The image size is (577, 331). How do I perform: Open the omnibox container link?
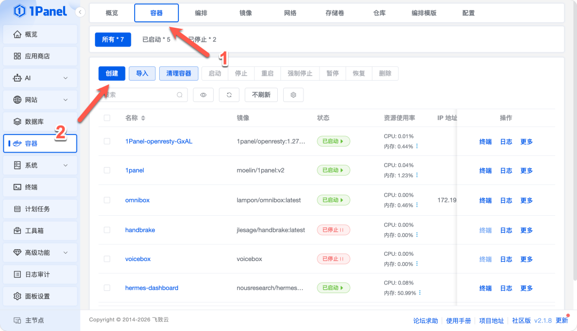click(x=137, y=200)
